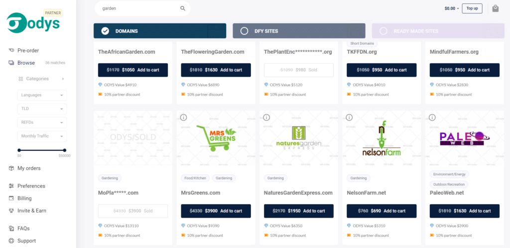The height and width of the screenshot is (248, 510).
Task: Click the Support lifebuoy icon
Action: (11, 241)
